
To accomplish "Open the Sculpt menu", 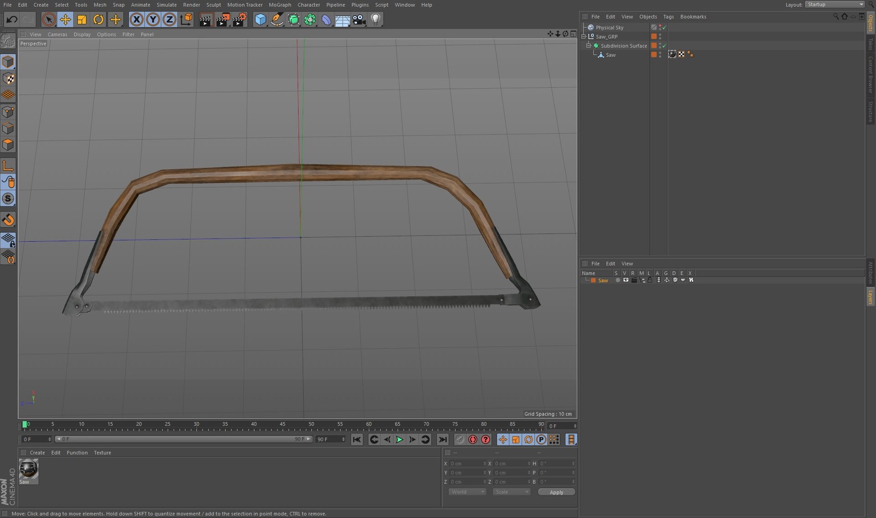I will click(x=214, y=5).
